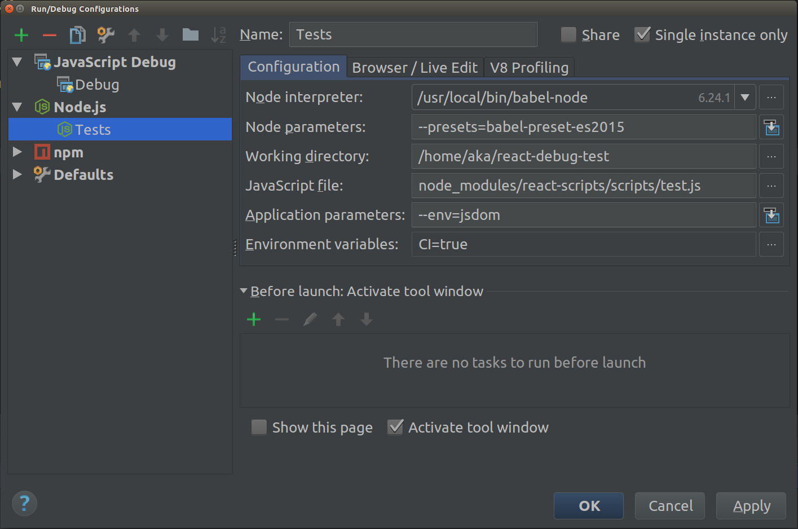Expand the npm tree node
The image size is (798, 529).
[x=17, y=152]
